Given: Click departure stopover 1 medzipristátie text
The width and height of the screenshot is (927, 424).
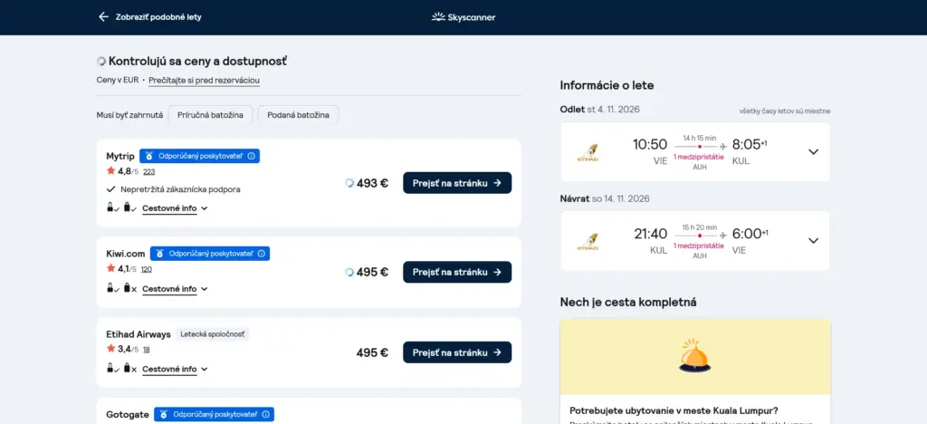Looking at the screenshot, I should click(699, 157).
